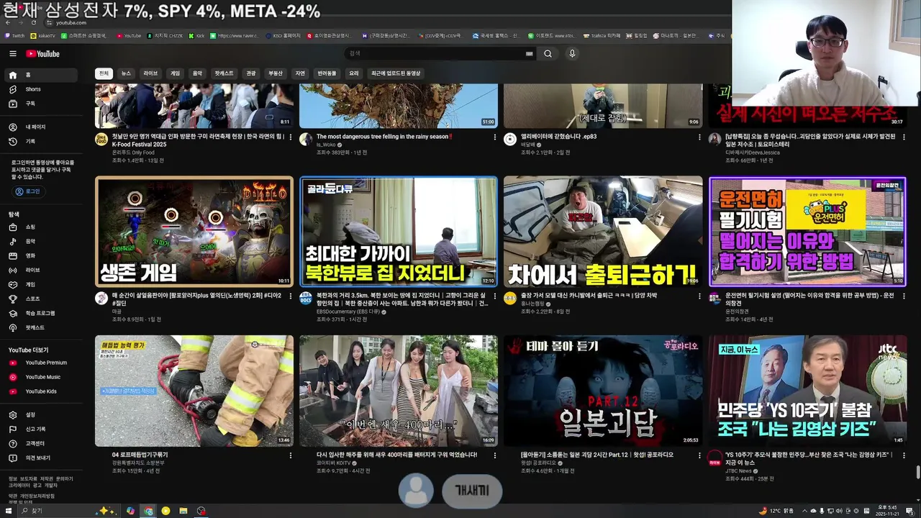The height and width of the screenshot is (518, 921).
Task: Open the 북한뷰로 집 지었더니 video thumbnail
Action: [x=399, y=232]
